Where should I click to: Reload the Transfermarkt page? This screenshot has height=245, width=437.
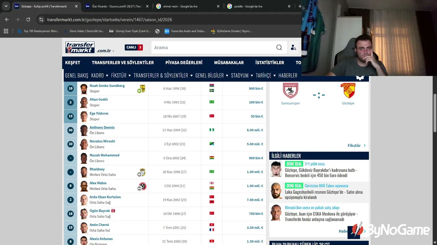point(28,19)
